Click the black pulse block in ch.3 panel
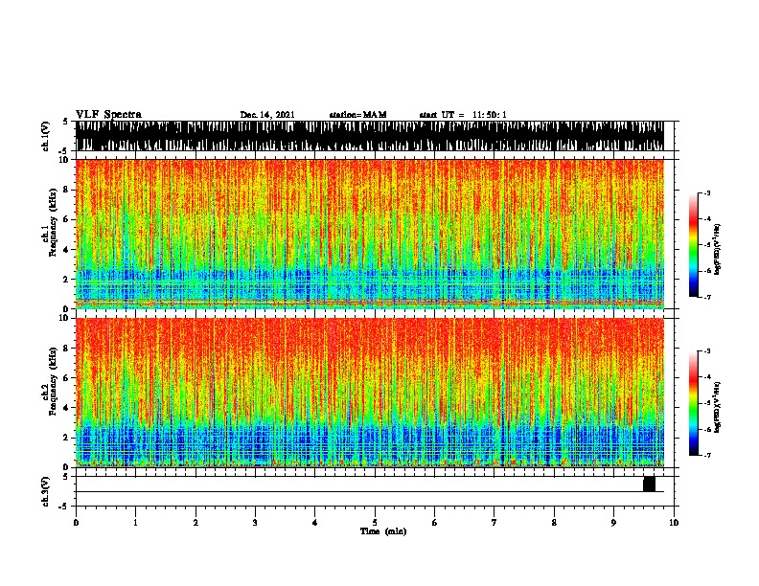759x586 pixels. click(x=649, y=484)
